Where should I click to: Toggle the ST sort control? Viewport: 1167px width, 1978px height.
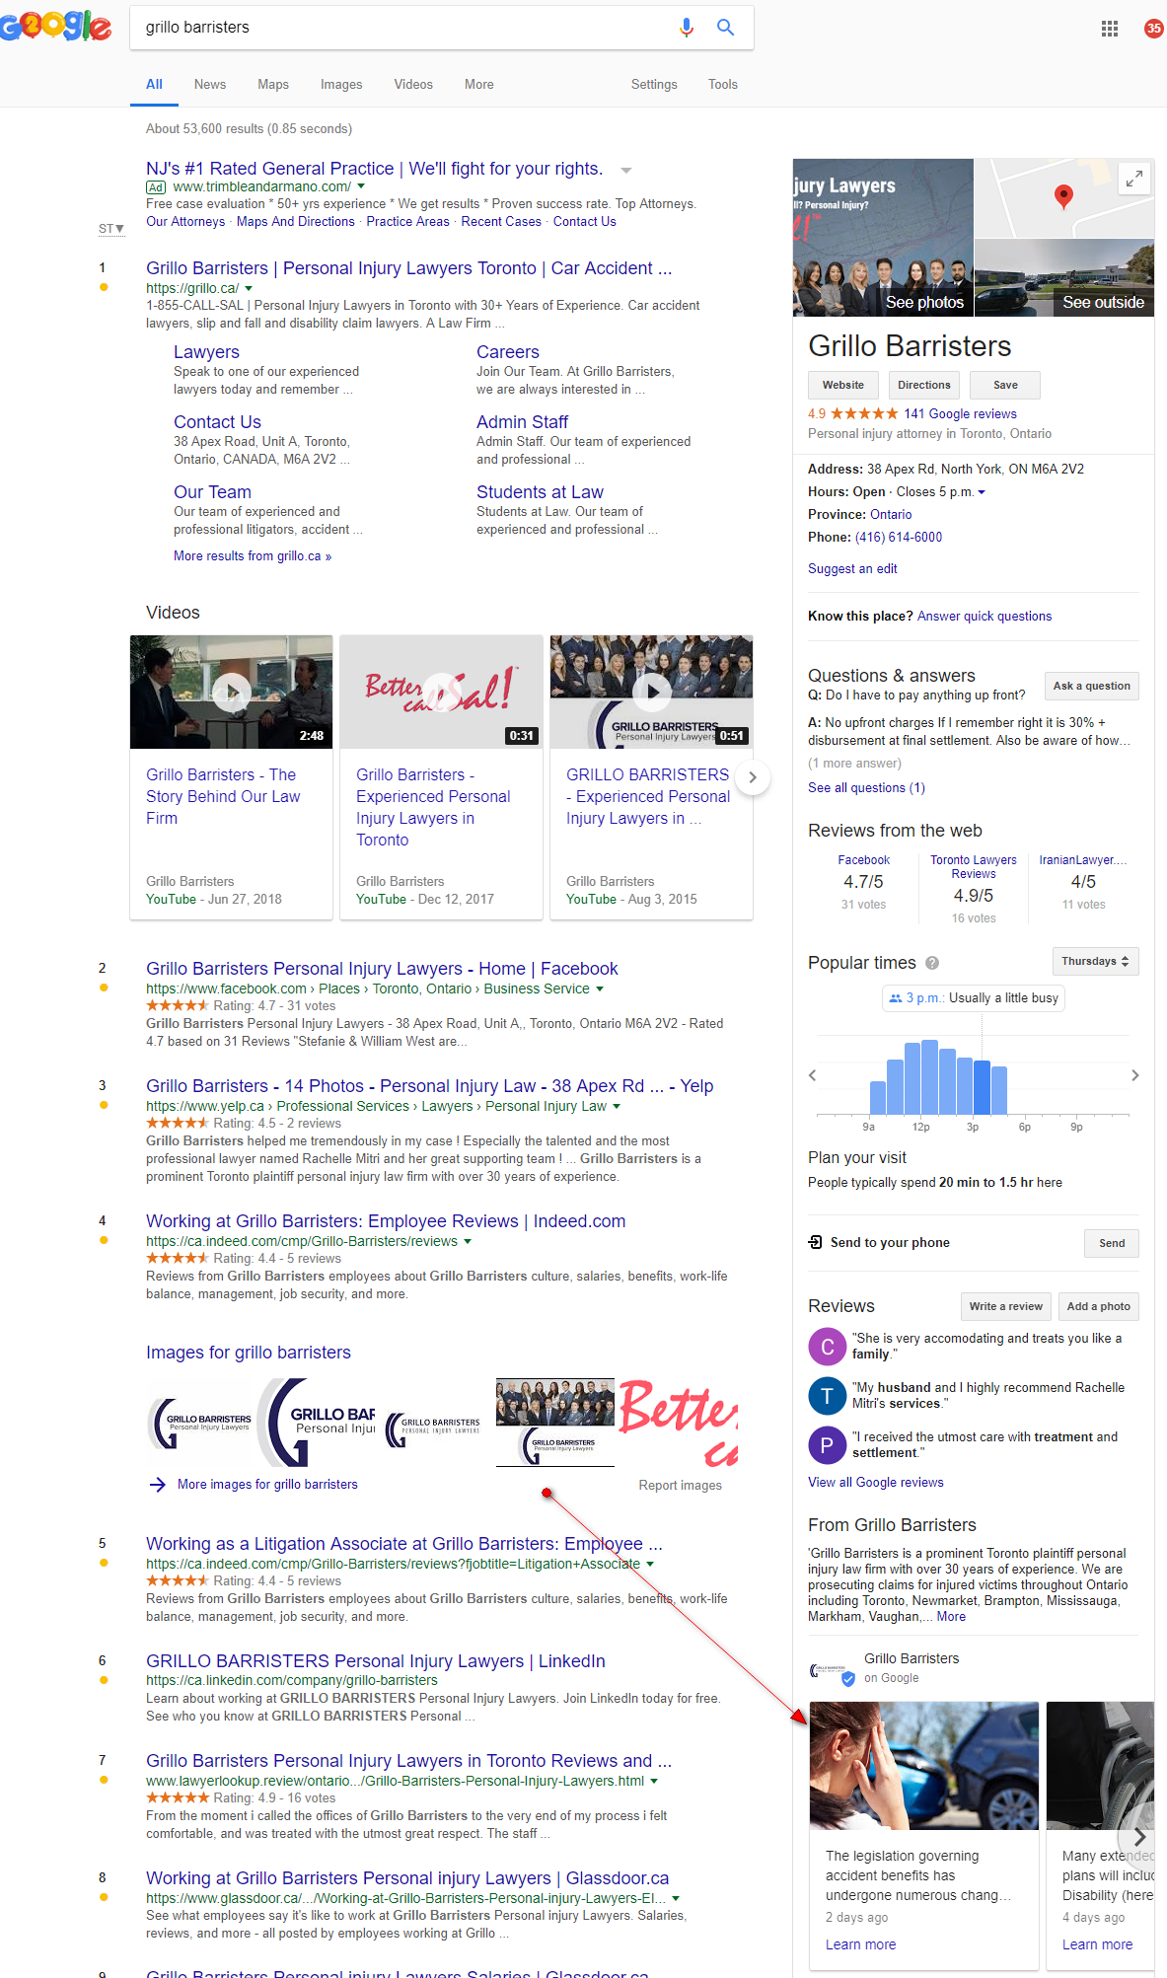(111, 229)
